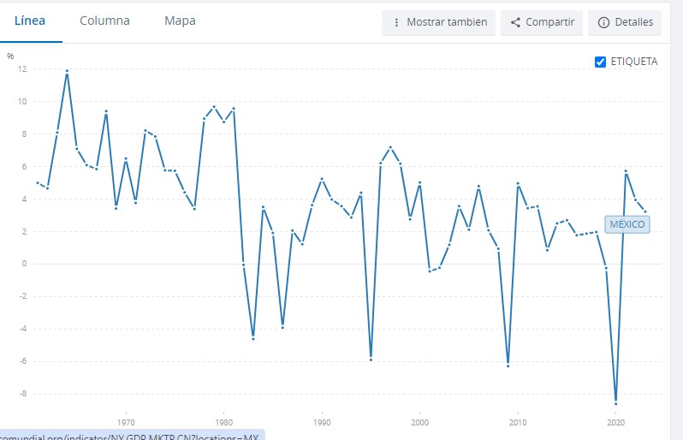Click the 1990 x-axis label
The height and width of the screenshot is (440, 683).
tap(322, 422)
